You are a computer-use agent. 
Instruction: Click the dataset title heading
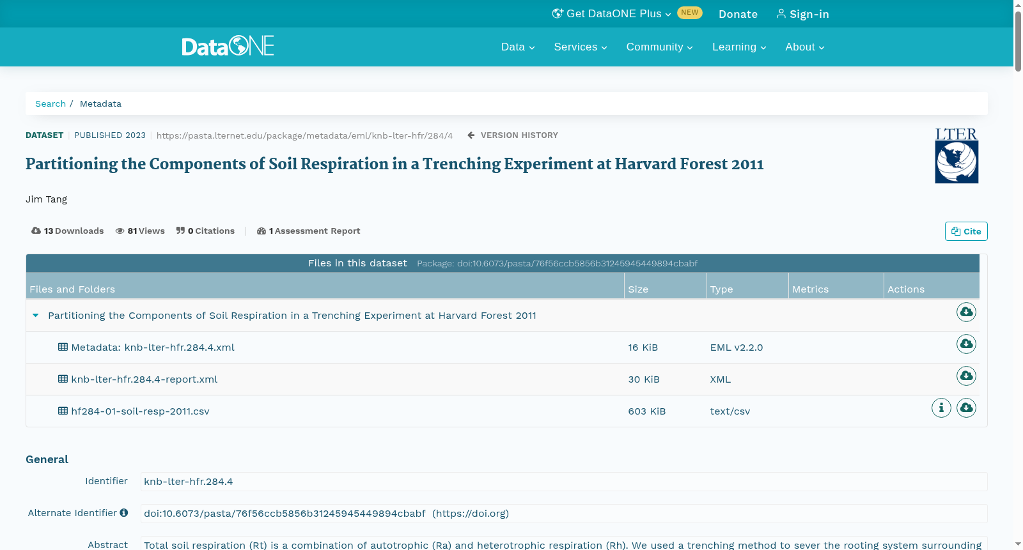pyautogui.click(x=394, y=164)
